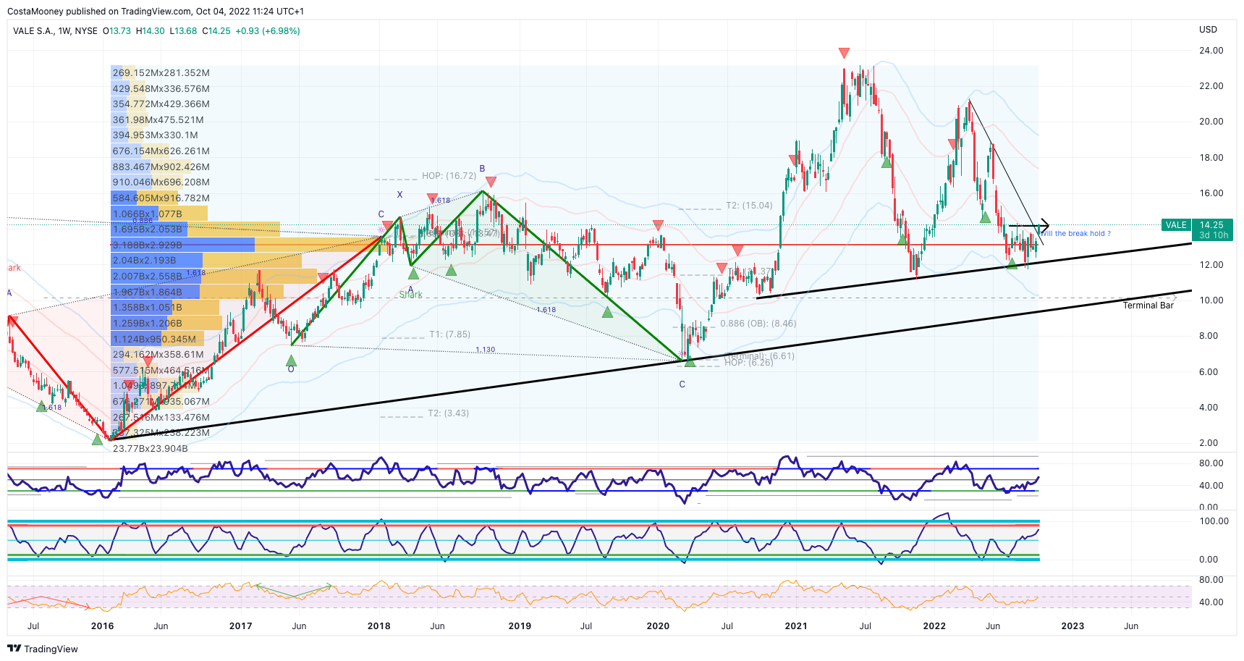Click the 2021 label on the time axis
Viewport: 1244px width, 661px height.
tap(796, 626)
